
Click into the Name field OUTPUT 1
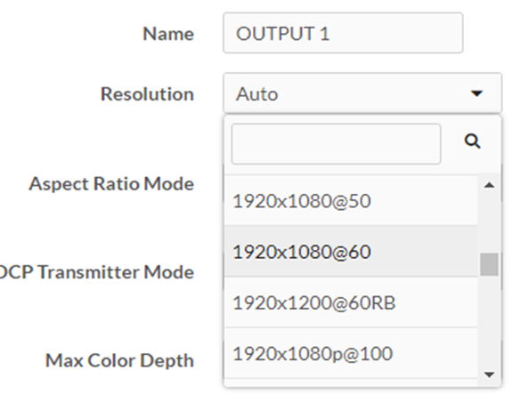pos(343,33)
